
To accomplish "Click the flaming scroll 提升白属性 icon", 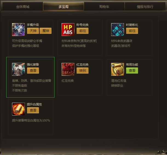I will pos(18,109).
